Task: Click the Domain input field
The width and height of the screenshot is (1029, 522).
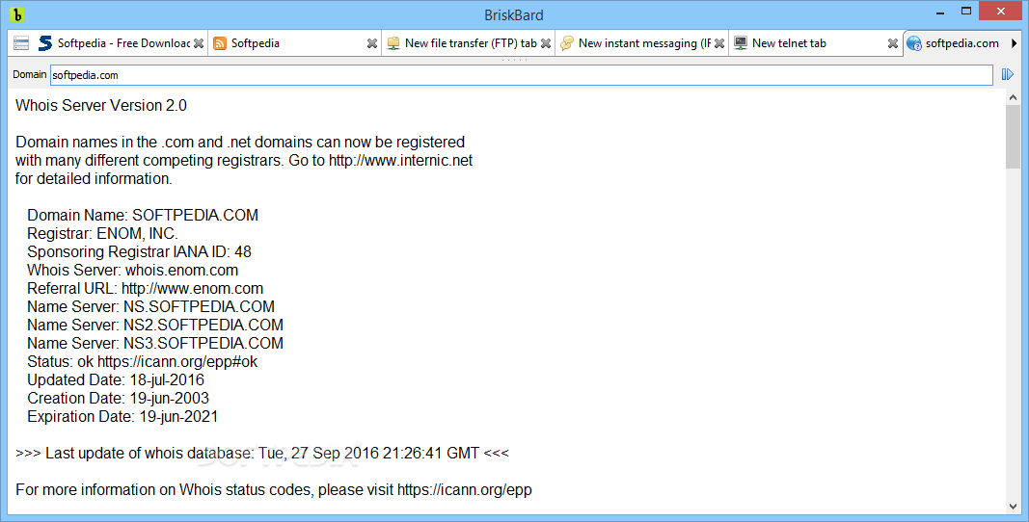Action: point(522,75)
